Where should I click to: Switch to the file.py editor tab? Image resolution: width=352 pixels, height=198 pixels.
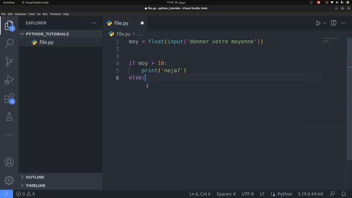[125, 23]
